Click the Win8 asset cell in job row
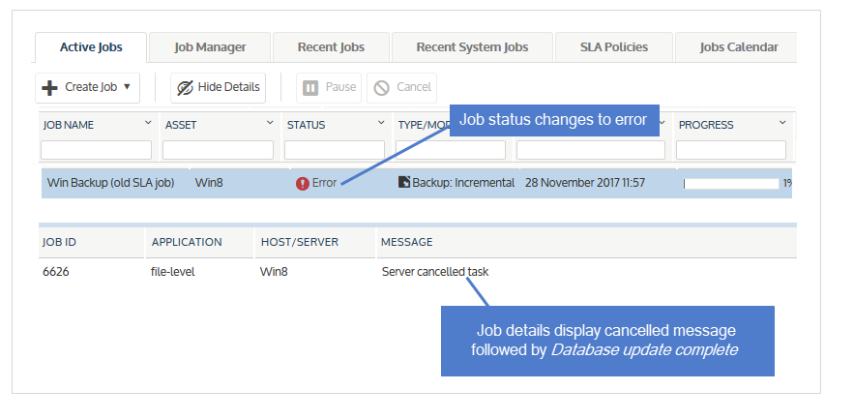The width and height of the screenshot is (854, 420). [x=209, y=183]
